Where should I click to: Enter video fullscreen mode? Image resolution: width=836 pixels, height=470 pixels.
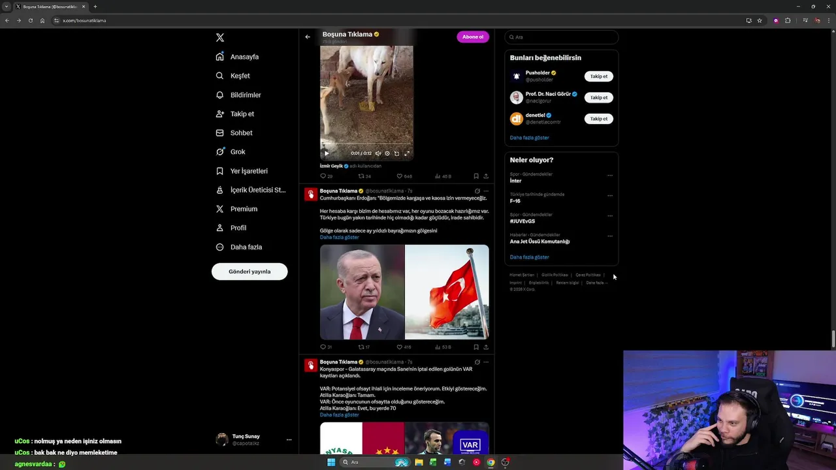tap(407, 153)
